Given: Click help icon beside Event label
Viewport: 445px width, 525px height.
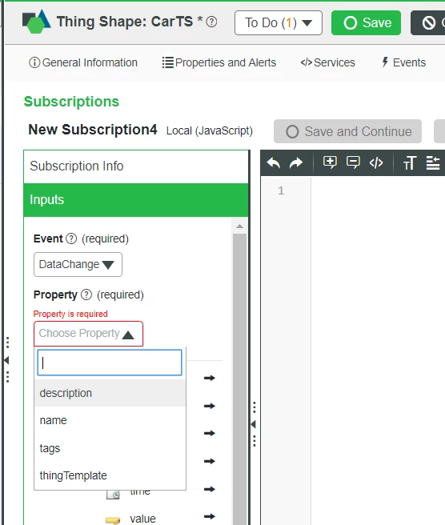Looking at the screenshot, I should click(71, 238).
